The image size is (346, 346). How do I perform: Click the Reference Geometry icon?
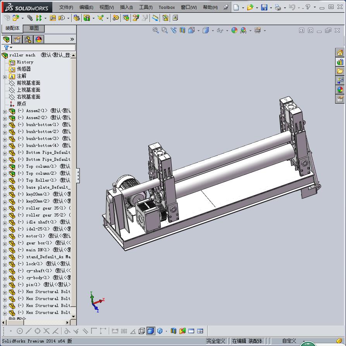tap(101, 18)
